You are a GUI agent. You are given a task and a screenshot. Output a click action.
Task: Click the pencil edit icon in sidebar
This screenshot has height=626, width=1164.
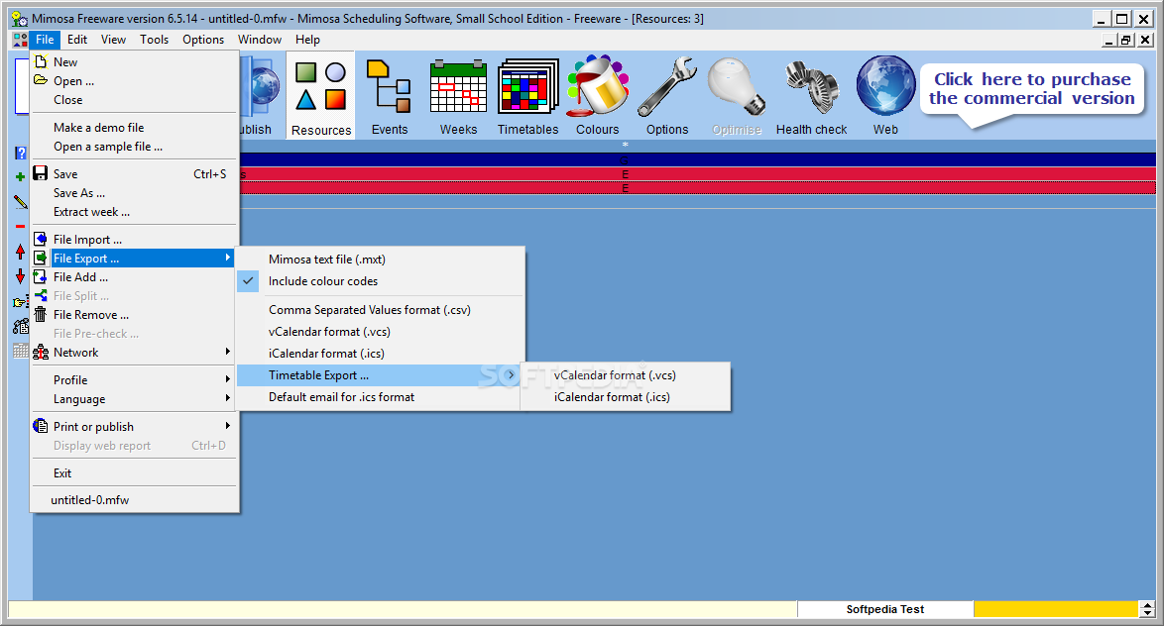coord(20,202)
